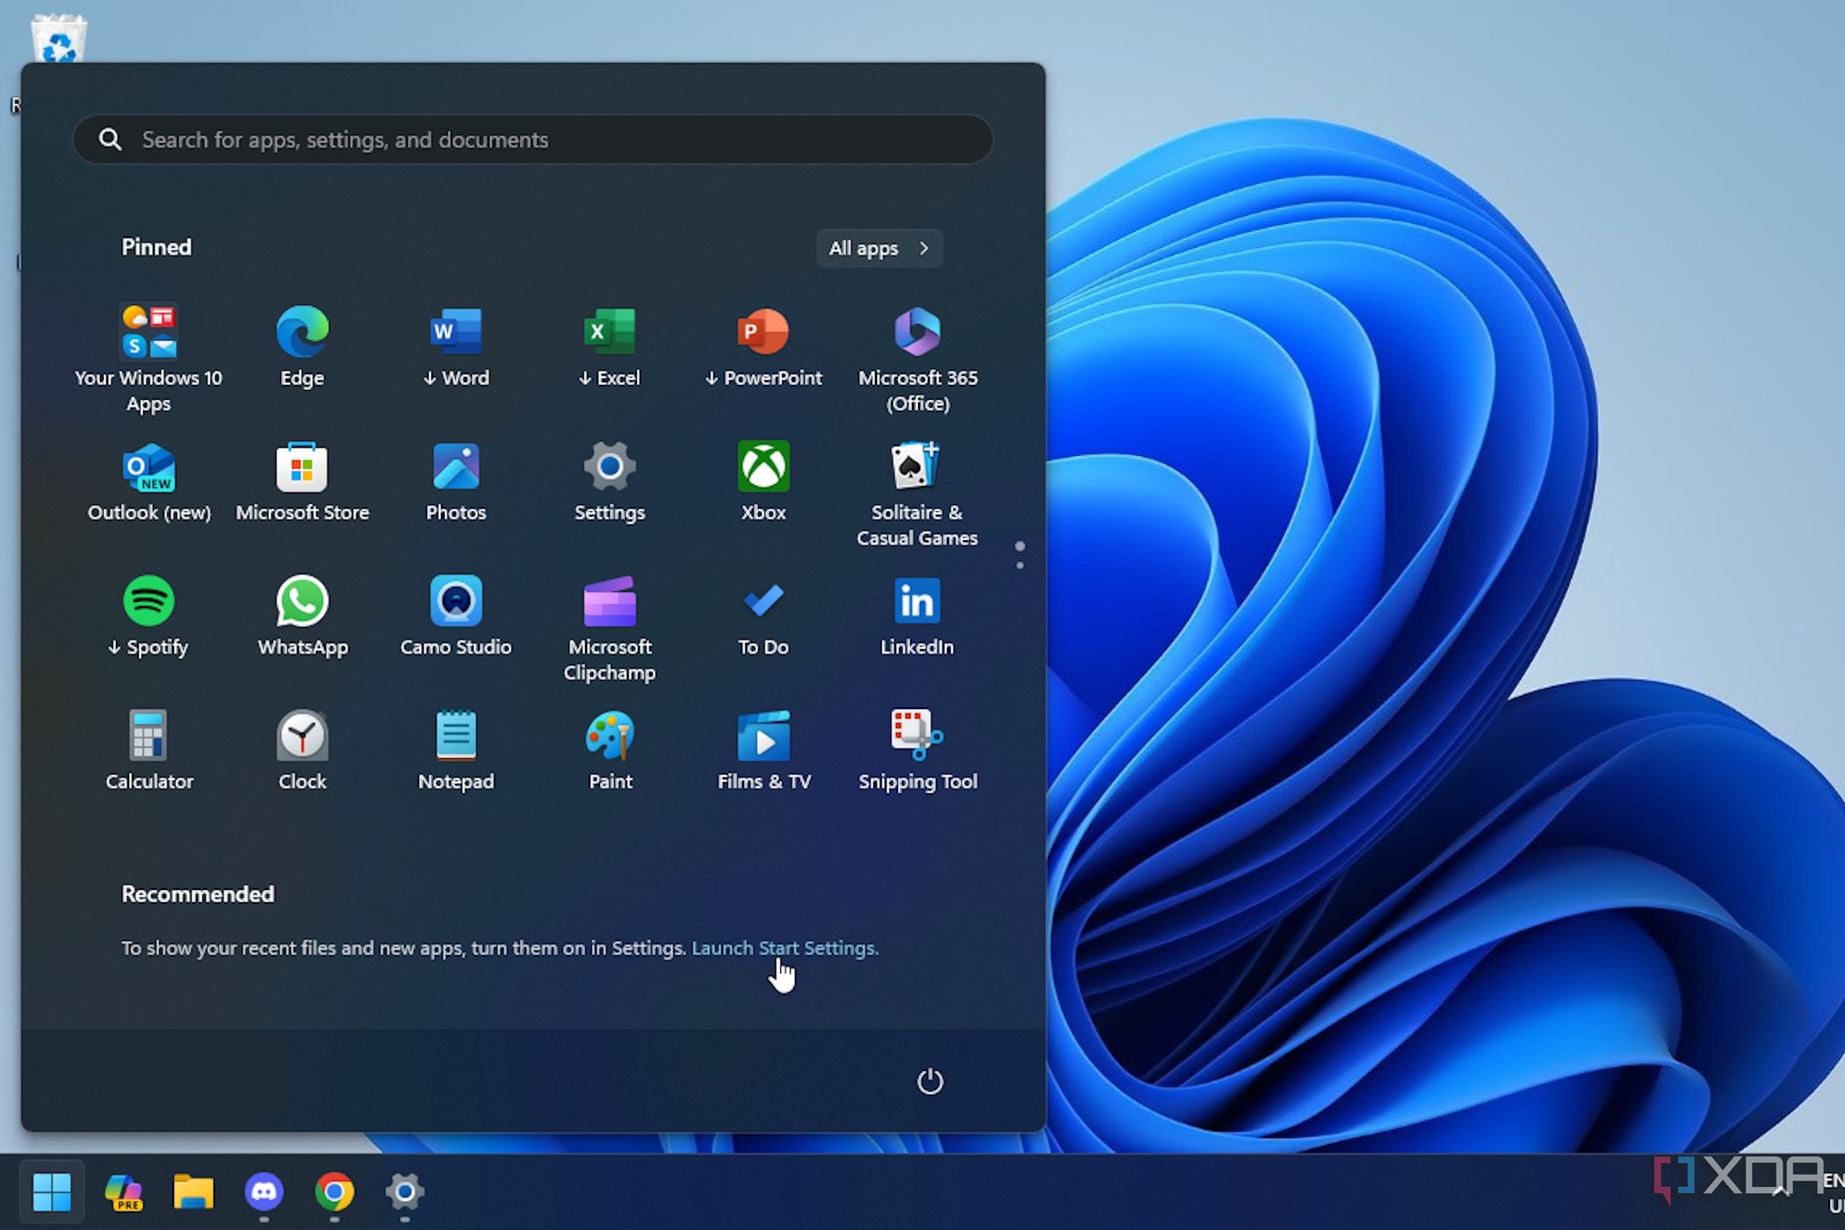Click the Power button
This screenshot has height=1230, width=1845.
point(930,1079)
